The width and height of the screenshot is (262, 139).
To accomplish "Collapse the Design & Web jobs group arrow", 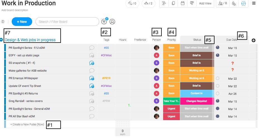I will [1, 40].
